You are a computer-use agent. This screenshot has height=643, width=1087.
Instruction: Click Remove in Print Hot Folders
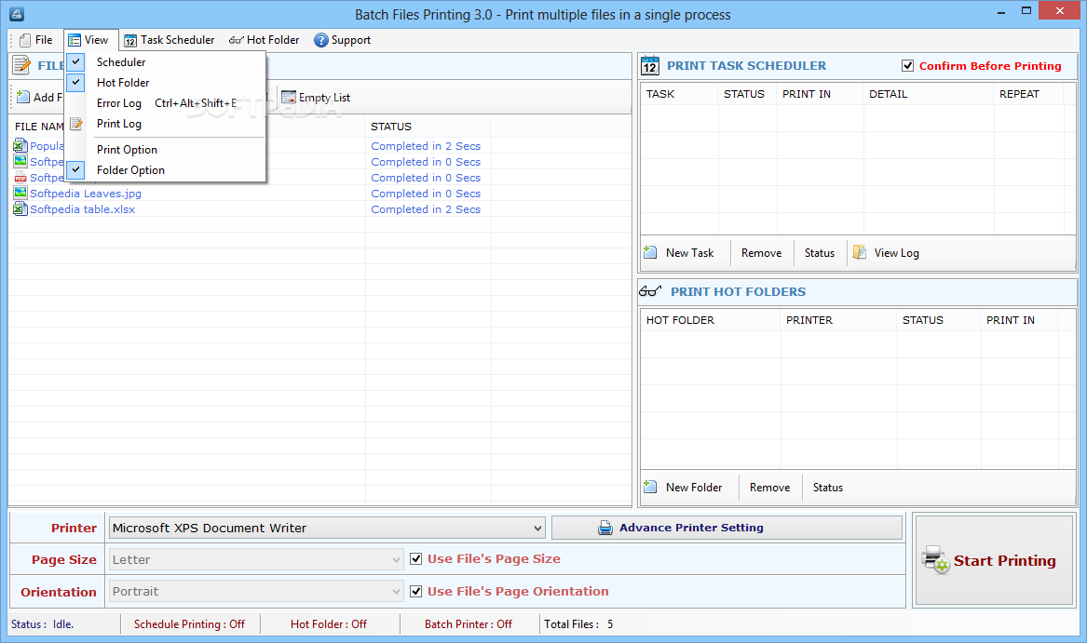pyautogui.click(x=769, y=487)
